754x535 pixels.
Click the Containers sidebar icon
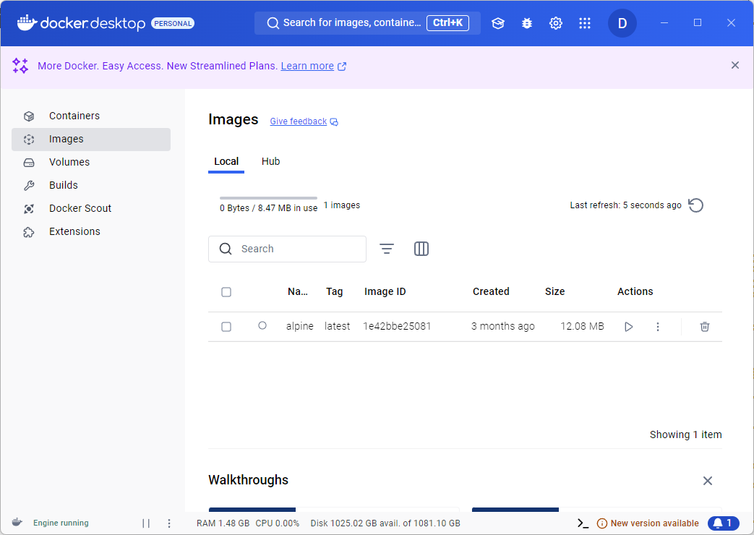pyautogui.click(x=29, y=116)
